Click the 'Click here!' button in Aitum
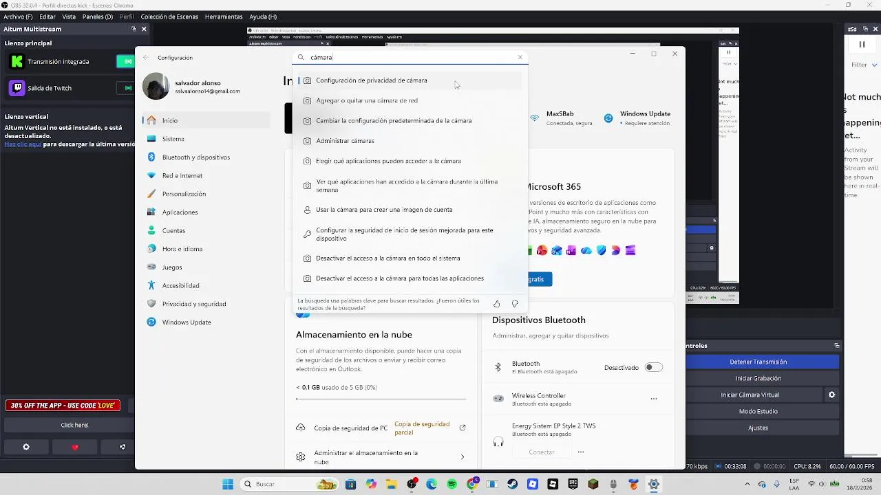 (74, 425)
